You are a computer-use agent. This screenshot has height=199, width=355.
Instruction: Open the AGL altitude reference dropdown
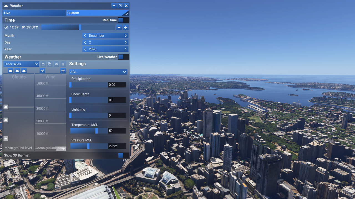pos(98,72)
